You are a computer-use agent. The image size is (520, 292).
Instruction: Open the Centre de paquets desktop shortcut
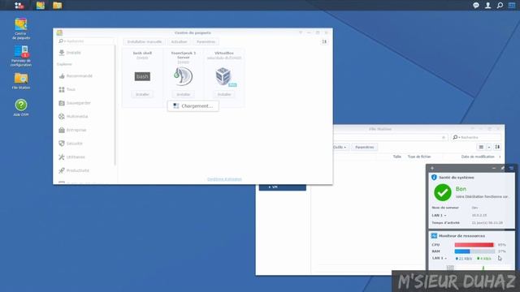point(21,29)
